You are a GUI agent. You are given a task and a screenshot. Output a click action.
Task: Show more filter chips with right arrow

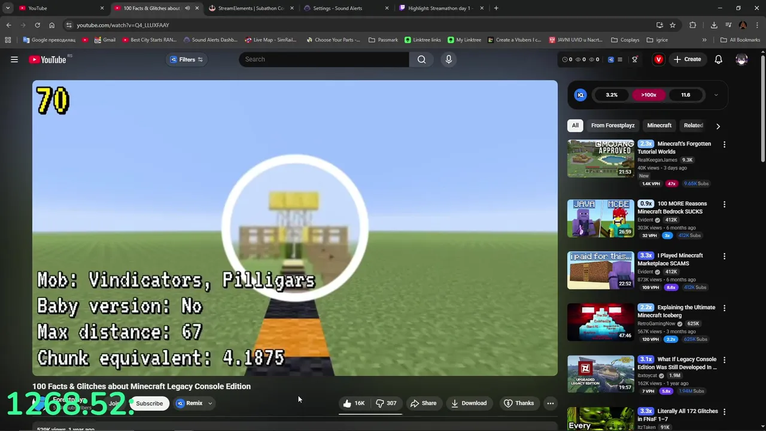coord(718,126)
